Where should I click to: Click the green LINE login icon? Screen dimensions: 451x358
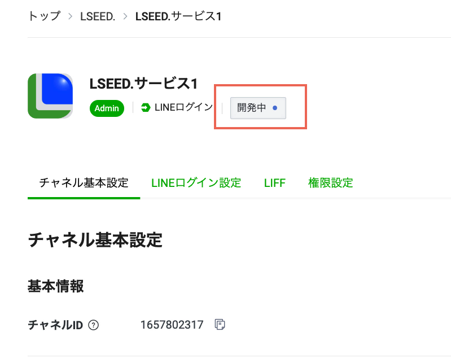(146, 108)
